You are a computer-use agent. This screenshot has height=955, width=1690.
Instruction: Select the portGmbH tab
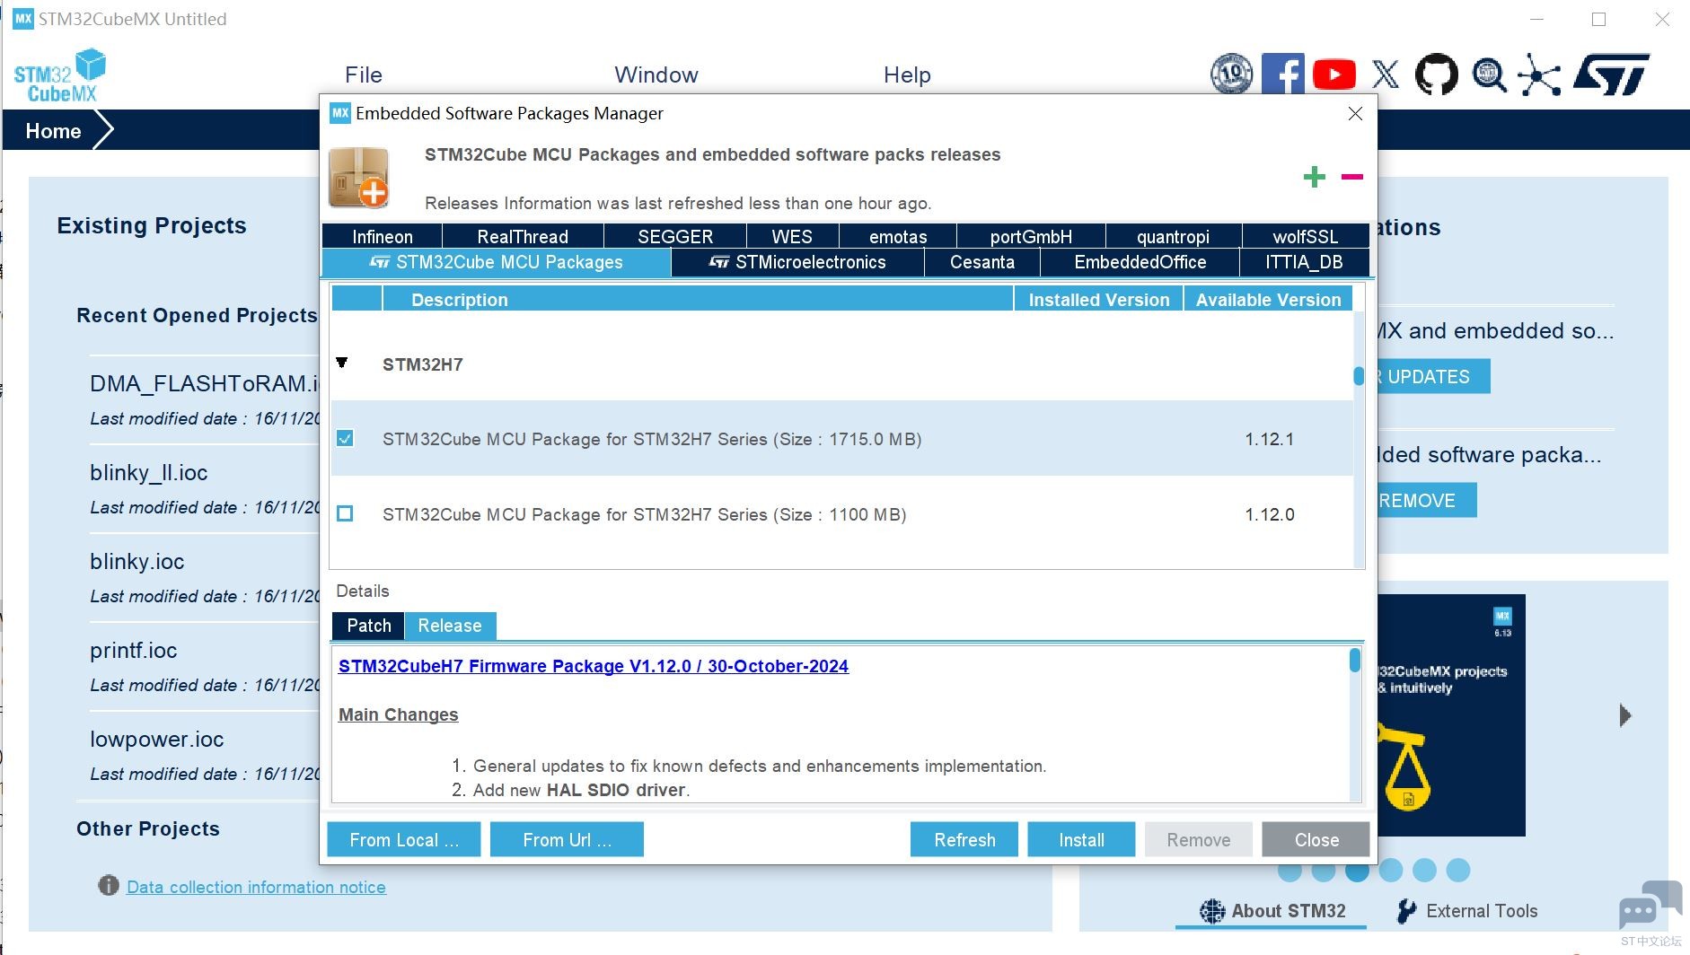1031,236
